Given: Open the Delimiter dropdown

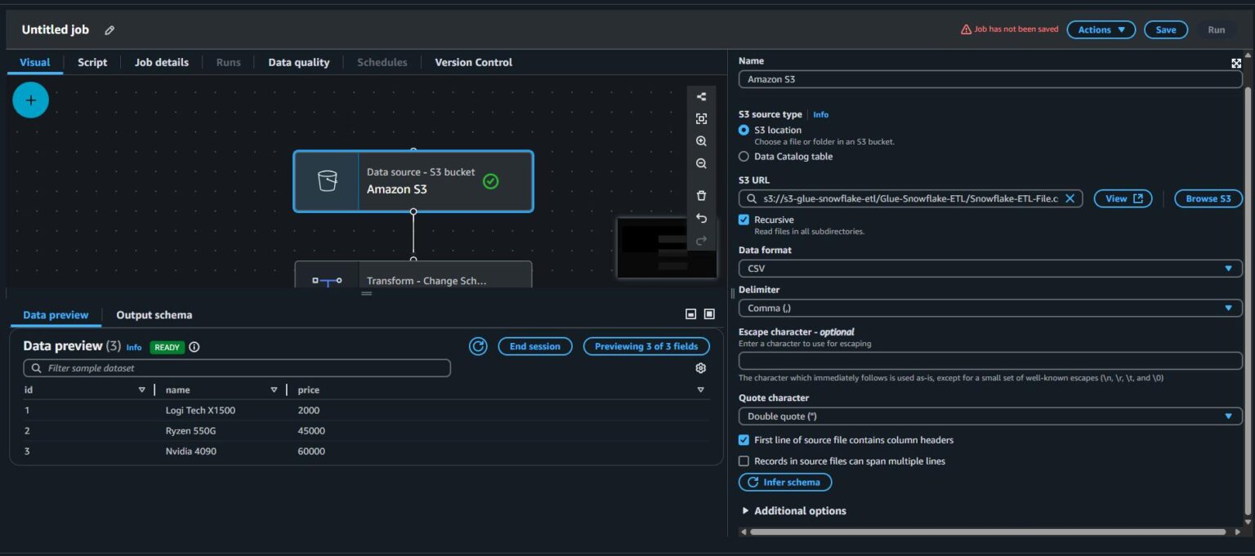Looking at the screenshot, I should 989,308.
